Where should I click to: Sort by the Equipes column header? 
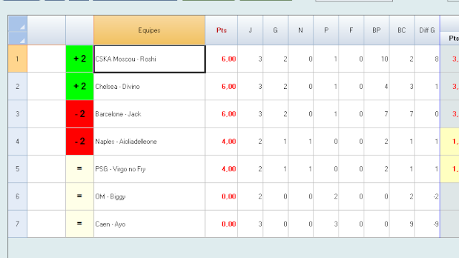149,30
